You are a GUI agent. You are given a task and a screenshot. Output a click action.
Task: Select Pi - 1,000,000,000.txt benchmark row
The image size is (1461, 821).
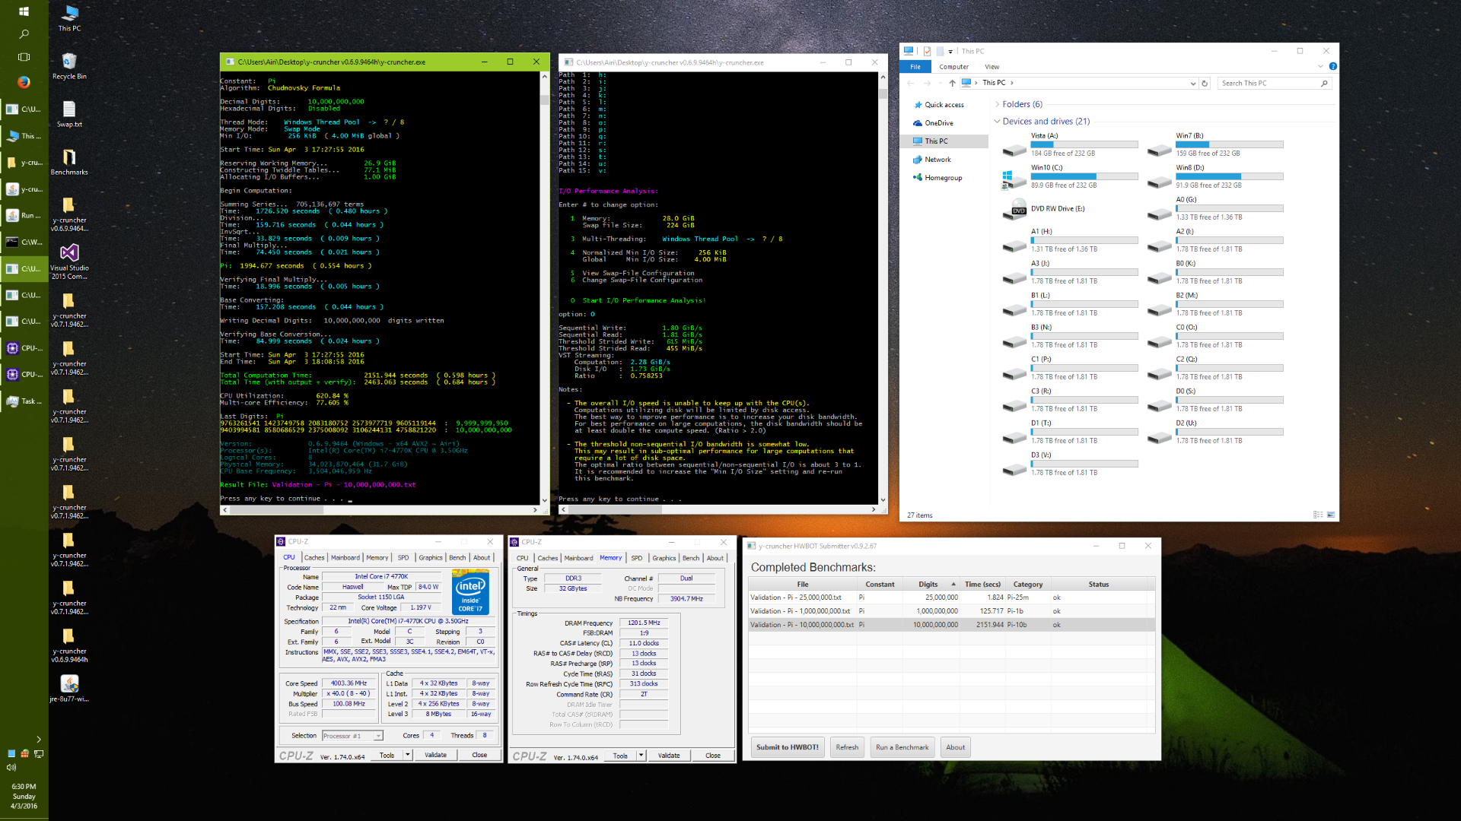951,611
